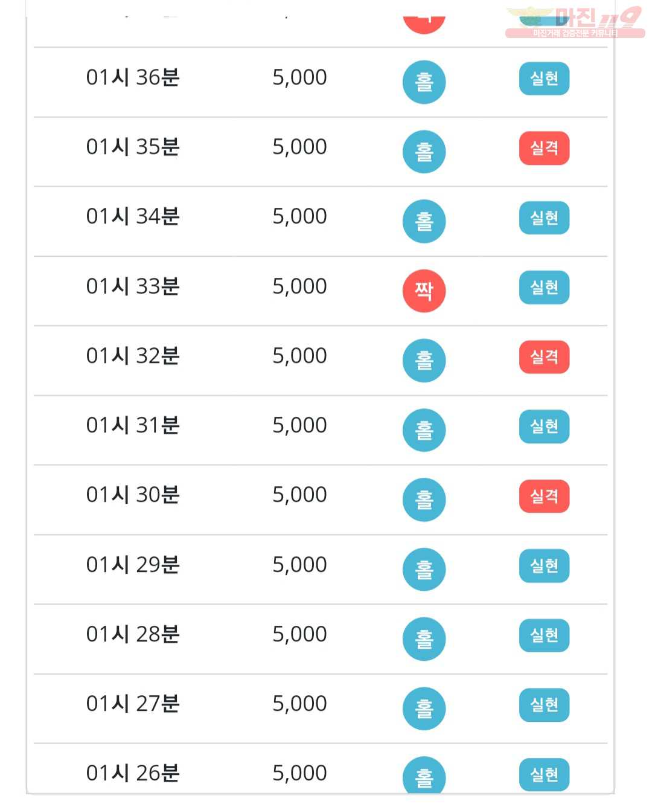The height and width of the screenshot is (807, 652).
Task: Click the 01시 28분 time label
Action: click(x=133, y=634)
